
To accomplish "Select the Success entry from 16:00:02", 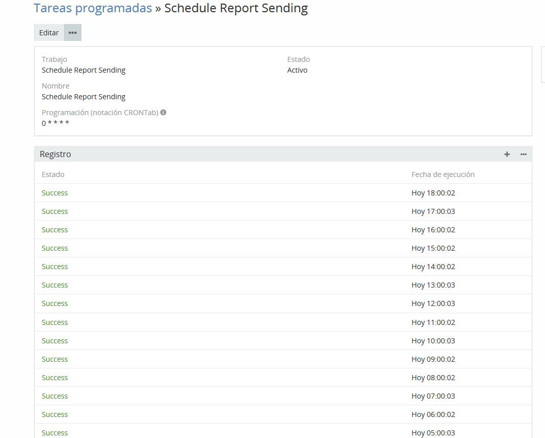I will (55, 230).
